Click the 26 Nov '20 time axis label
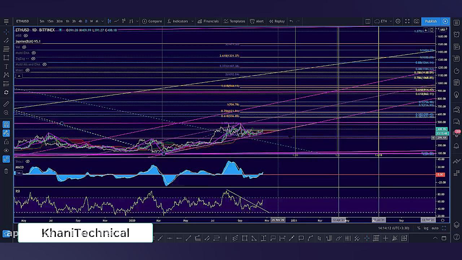Viewport: 462px width, 260px height. click(x=278, y=220)
